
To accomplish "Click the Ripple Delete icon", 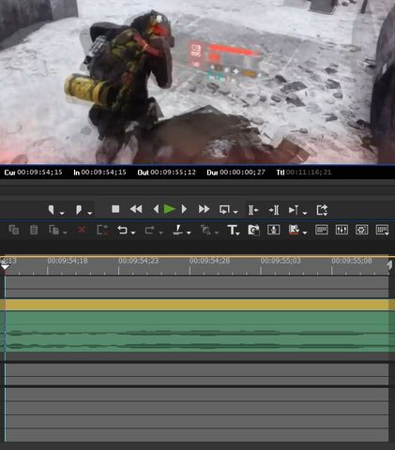I will click(x=103, y=230).
